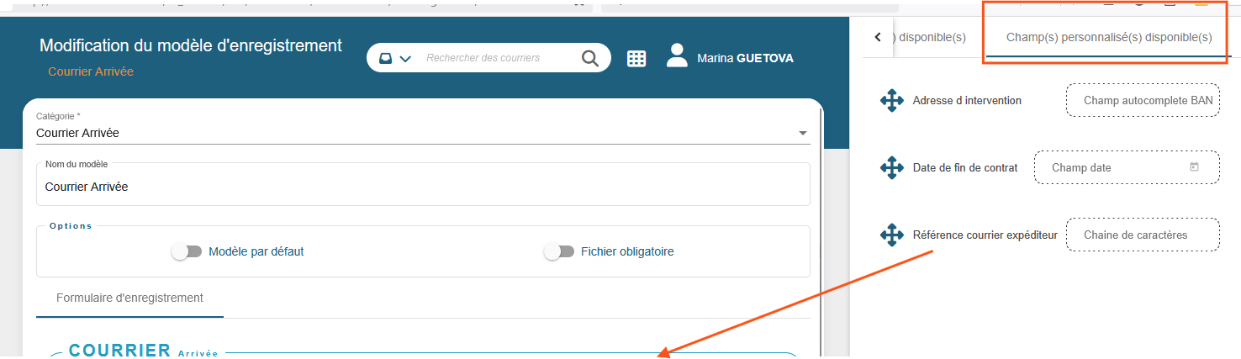Click the Nom du modèle text field

coord(422,187)
